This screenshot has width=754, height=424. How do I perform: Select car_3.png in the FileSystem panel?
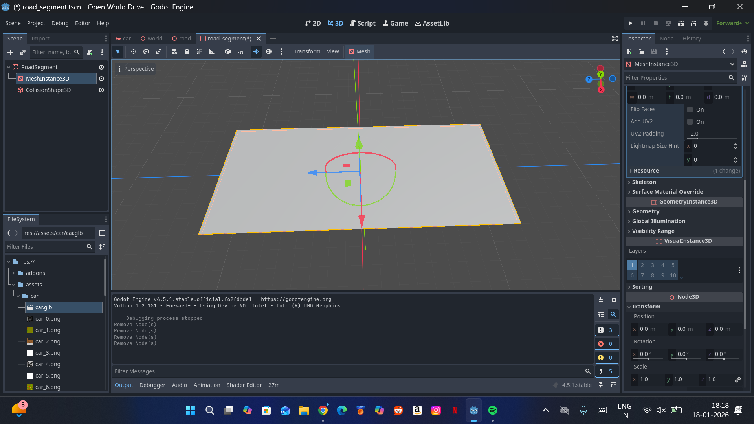tap(48, 353)
